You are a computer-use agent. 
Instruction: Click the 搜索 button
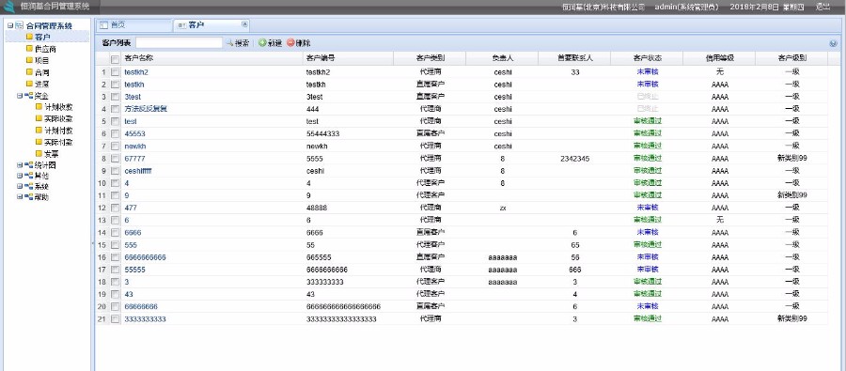(x=238, y=43)
